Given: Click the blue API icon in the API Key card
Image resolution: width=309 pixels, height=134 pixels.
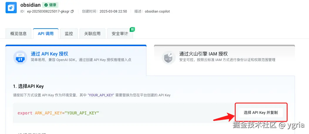Looking at the screenshot, I should (x=20, y=57).
